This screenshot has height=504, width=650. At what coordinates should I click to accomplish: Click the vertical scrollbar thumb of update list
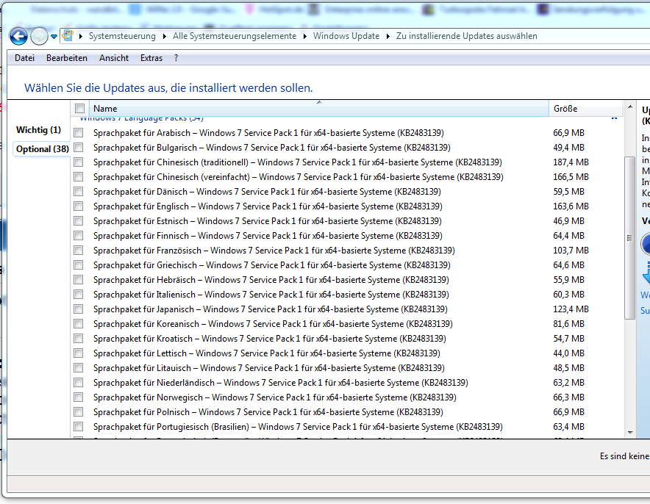(x=629, y=238)
